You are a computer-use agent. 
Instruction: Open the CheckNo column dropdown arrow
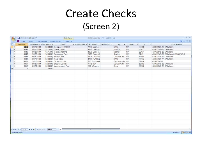pyautogui.click(x=27, y=44)
